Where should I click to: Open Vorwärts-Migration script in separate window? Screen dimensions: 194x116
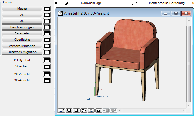47,46
